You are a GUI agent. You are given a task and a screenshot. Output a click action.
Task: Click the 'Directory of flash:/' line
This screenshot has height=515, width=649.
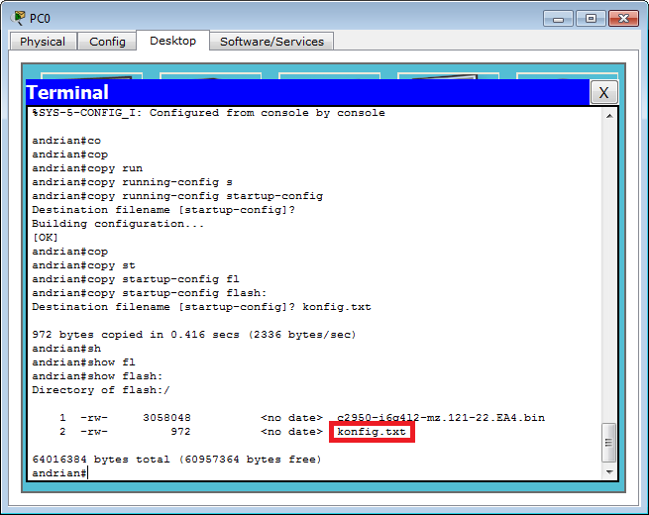[x=101, y=389]
